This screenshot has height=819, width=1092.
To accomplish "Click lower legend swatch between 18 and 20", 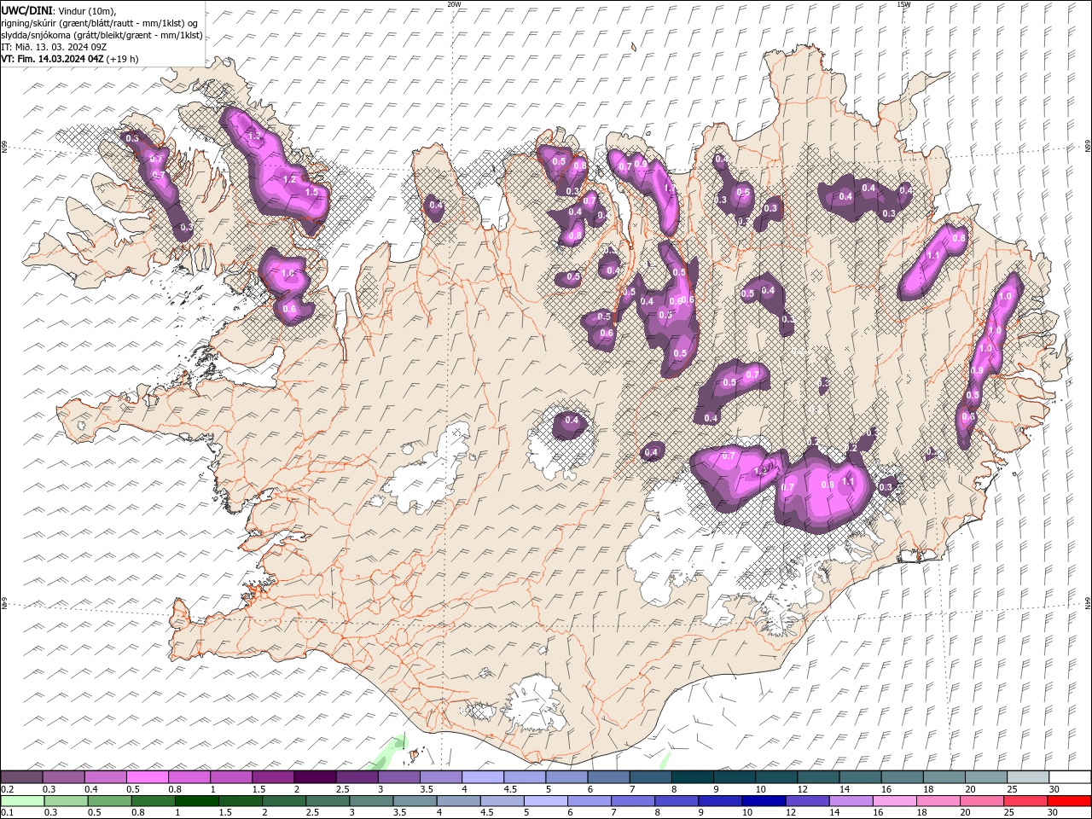I will pos(938,801).
